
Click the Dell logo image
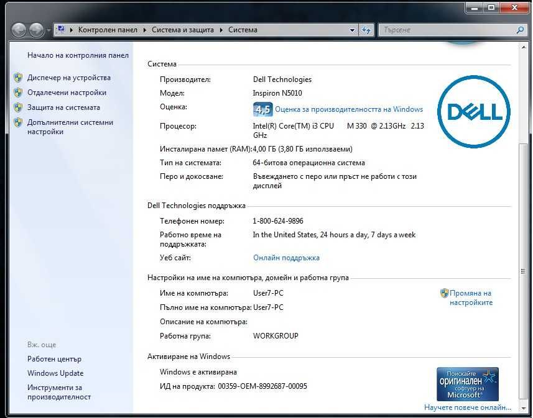(474, 112)
